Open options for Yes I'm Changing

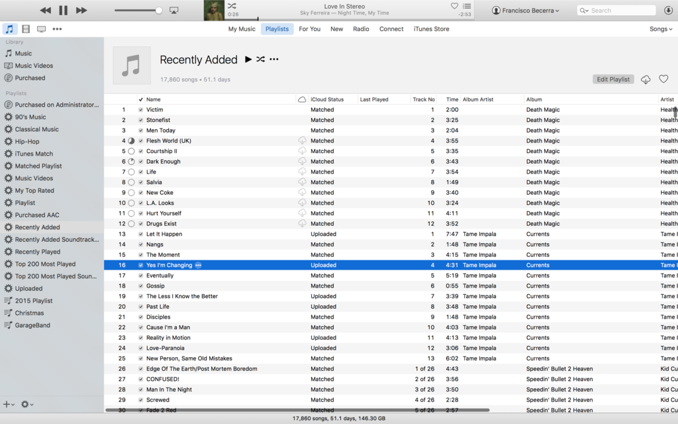click(x=198, y=265)
